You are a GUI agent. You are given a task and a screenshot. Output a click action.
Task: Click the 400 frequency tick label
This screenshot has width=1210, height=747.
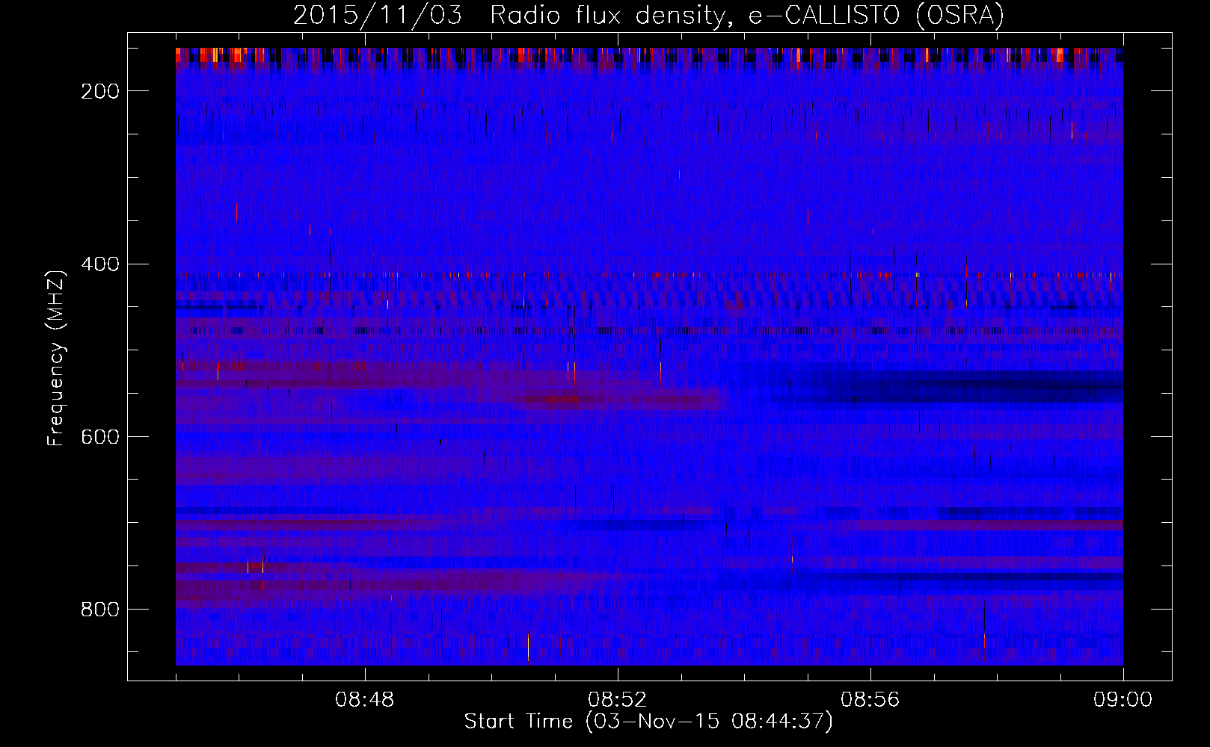click(x=100, y=264)
